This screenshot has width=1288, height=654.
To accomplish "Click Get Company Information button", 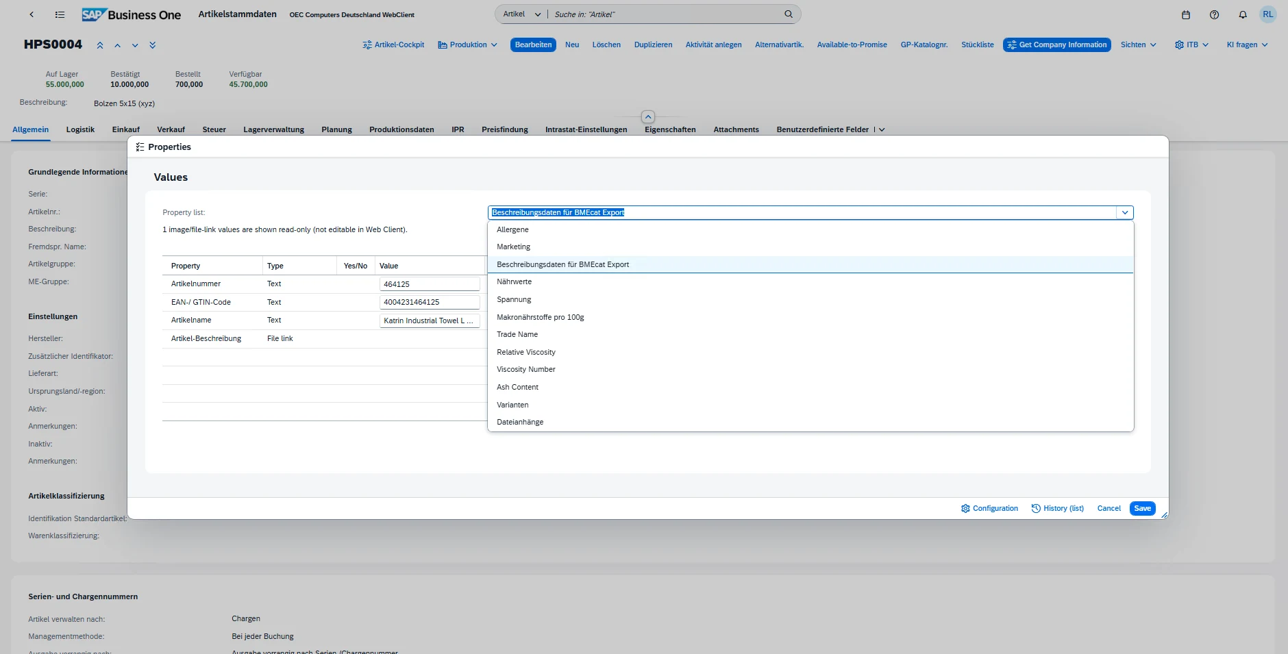I will (x=1057, y=45).
